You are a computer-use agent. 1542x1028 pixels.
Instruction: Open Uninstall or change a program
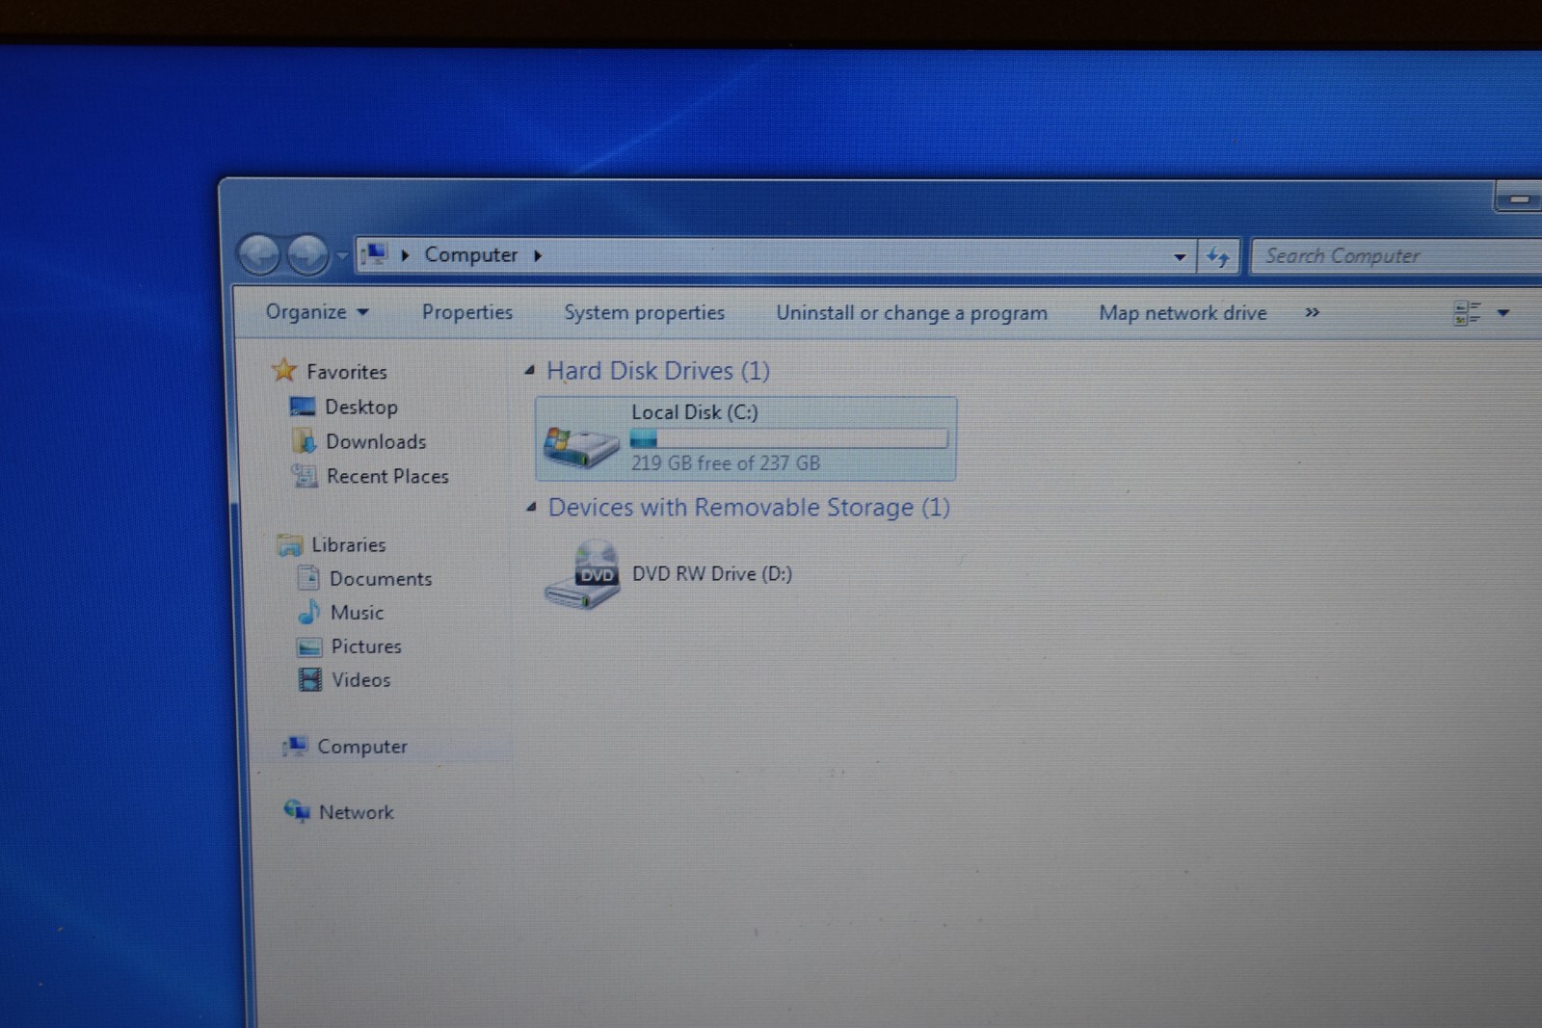point(912,313)
